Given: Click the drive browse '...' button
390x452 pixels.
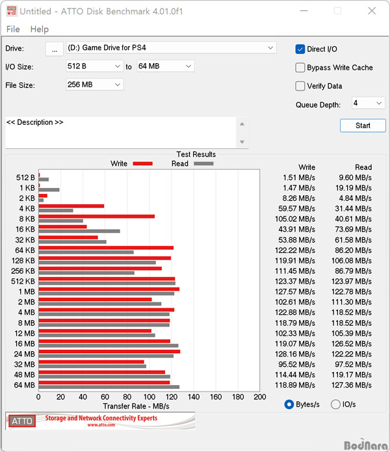Looking at the screenshot, I should click(55, 49).
